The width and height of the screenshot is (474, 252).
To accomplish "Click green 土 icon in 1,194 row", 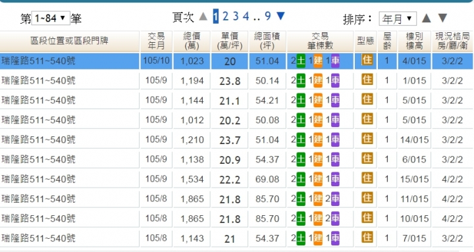I will 301,81.
